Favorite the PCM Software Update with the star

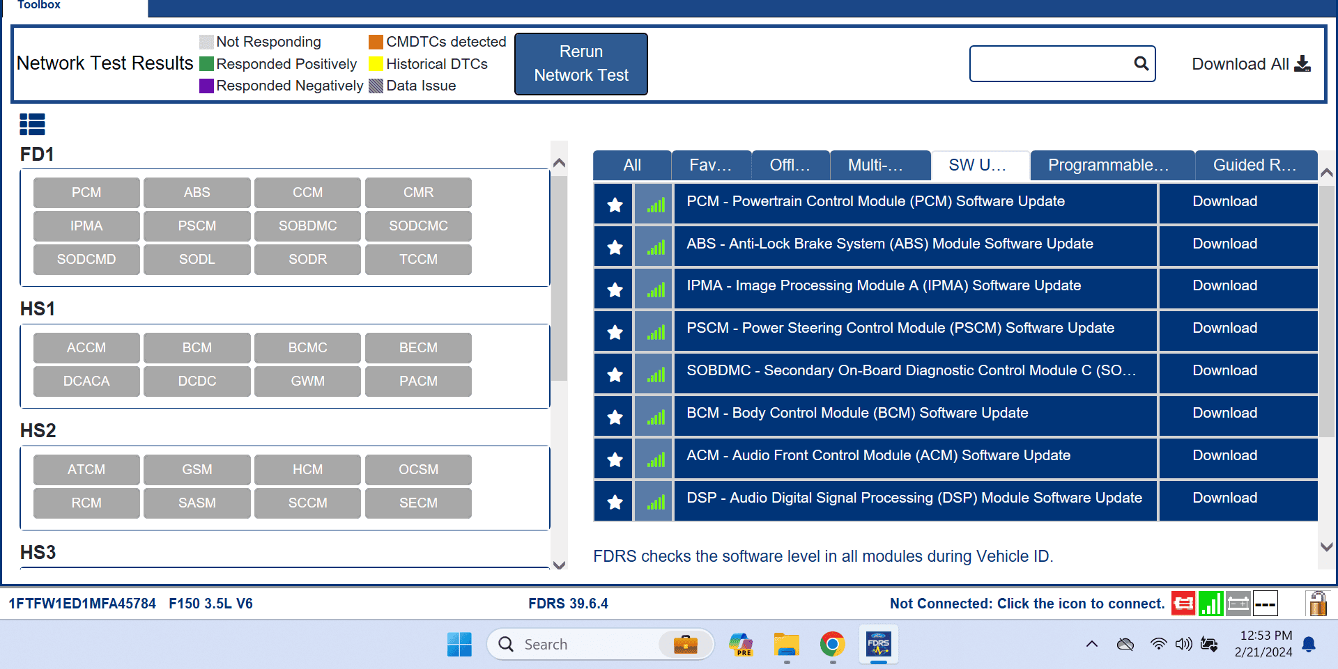coord(613,204)
